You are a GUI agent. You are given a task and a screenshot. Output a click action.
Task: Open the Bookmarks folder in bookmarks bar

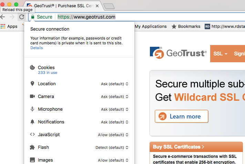[x=186, y=26]
